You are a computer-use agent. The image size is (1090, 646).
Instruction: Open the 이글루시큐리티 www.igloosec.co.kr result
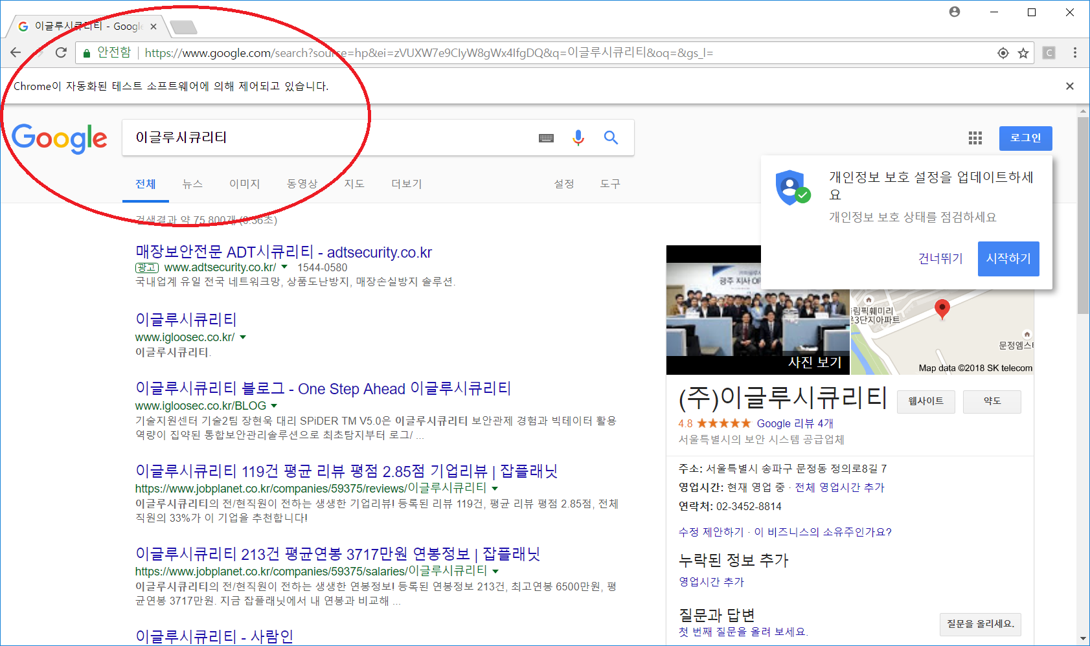point(186,319)
